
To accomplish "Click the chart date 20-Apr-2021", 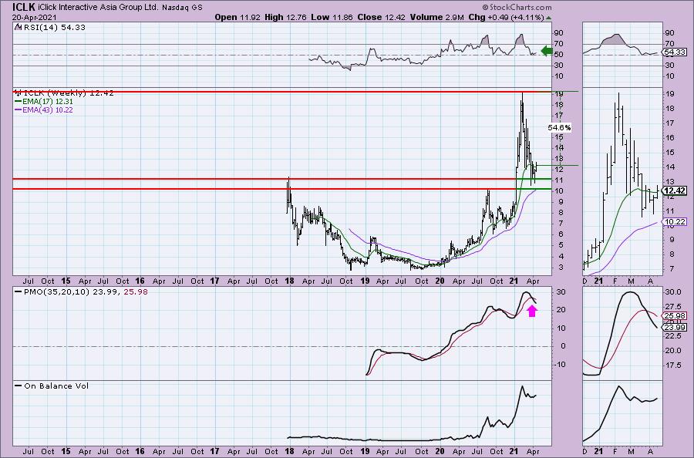I will pyautogui.click(x=34, y=18).
